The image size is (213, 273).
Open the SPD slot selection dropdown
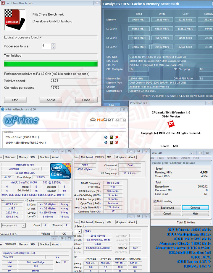80,231
